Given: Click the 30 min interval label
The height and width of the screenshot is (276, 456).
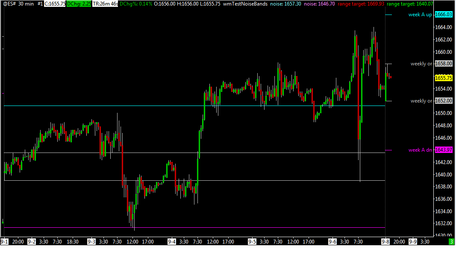Looking at the screenshot, I should 26,4.
